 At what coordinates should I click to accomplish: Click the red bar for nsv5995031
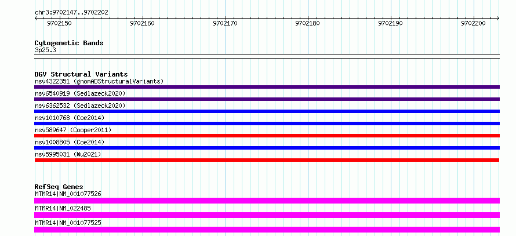click(x=267, y=160)
